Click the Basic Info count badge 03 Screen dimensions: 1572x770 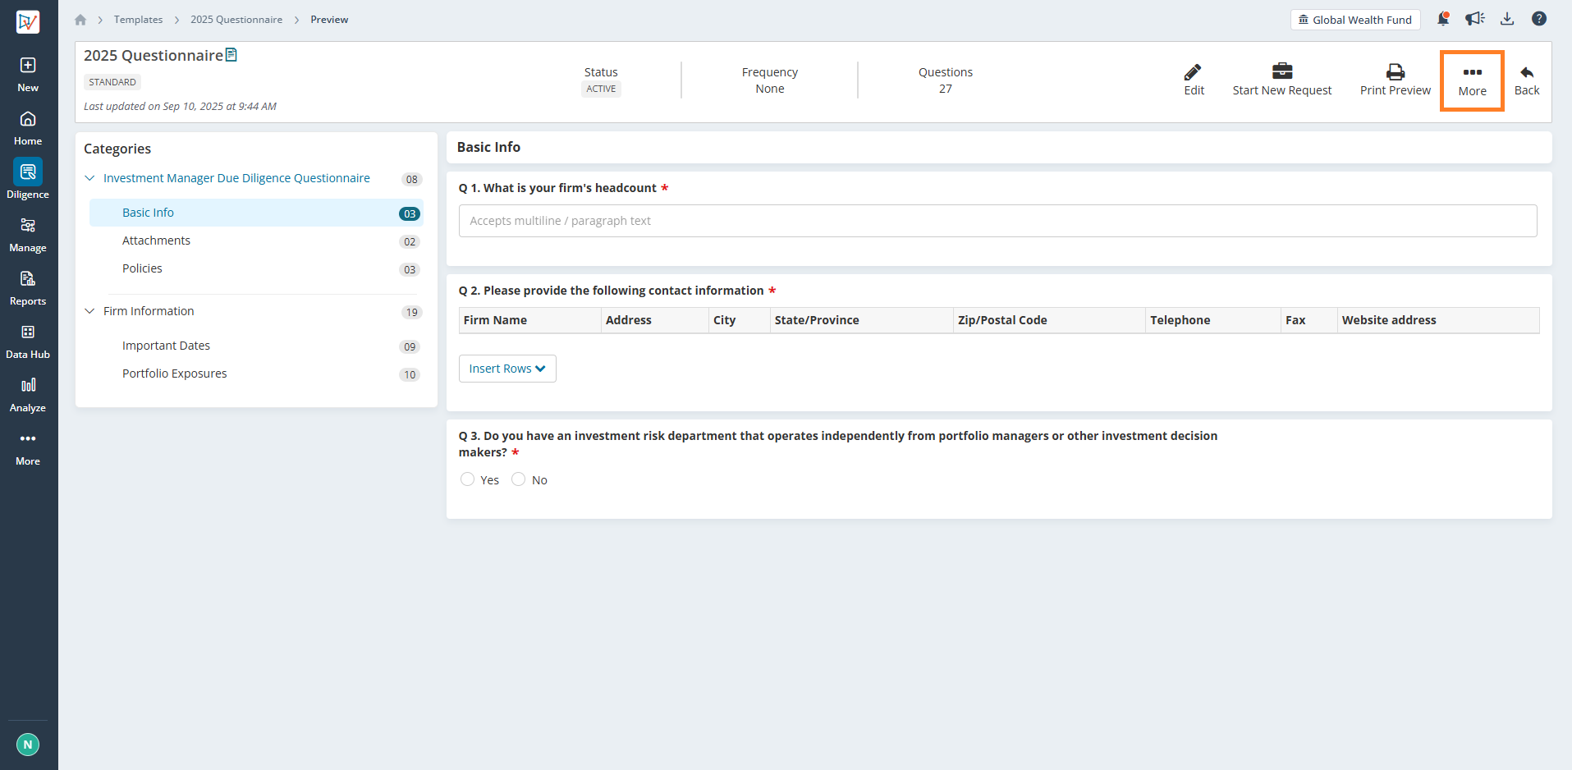[x=410, y=213]
